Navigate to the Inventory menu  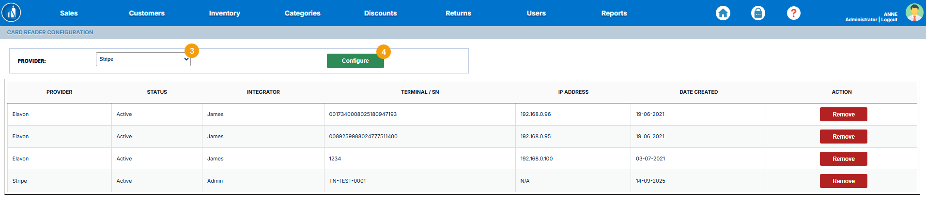[x=224, y=13]
